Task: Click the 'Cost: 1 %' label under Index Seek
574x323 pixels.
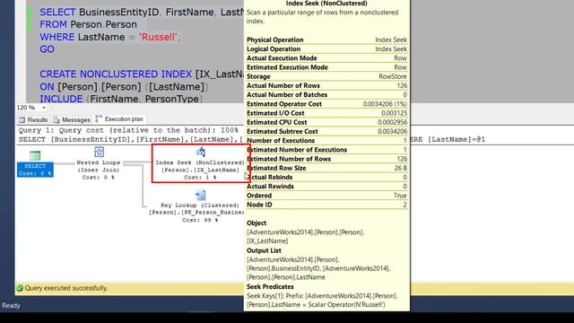Action: 200,178
